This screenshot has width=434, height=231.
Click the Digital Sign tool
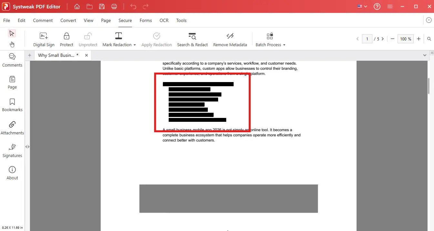pos(44,40)
